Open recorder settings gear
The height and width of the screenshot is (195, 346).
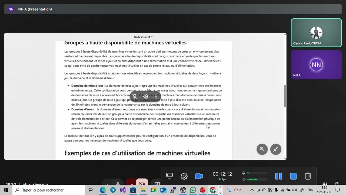[184, 176]
